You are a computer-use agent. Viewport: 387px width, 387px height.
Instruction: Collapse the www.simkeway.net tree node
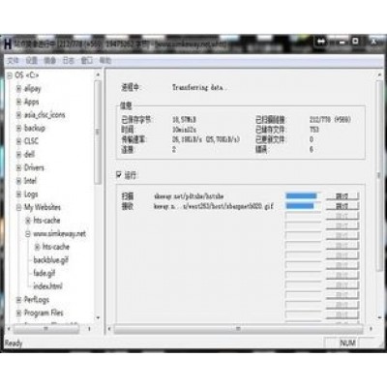tap(28, 234)
